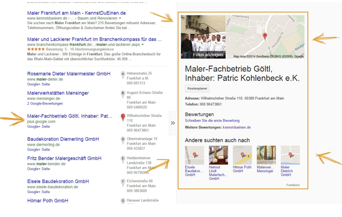Click Google+ Seite under Rosemarie Dieter
The image size is (342, 217).
coord(38,84)
